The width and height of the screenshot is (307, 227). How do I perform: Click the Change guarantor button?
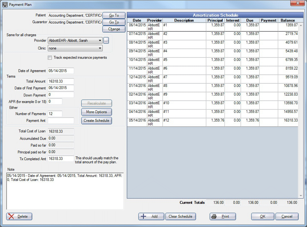point(114,29)
